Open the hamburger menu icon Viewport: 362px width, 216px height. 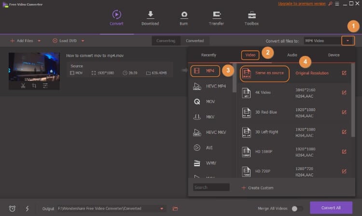337,4
